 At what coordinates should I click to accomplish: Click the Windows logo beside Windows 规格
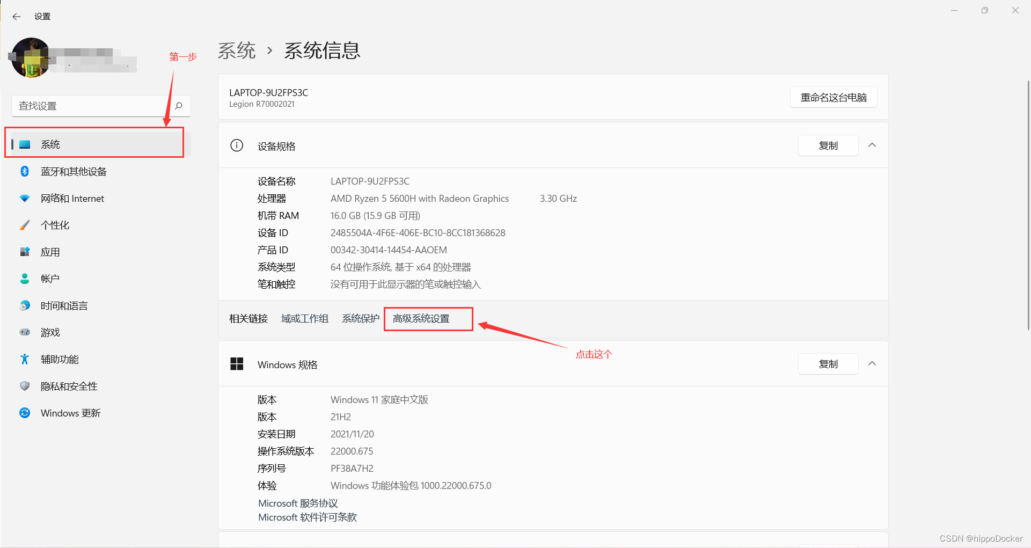[237, 364]
